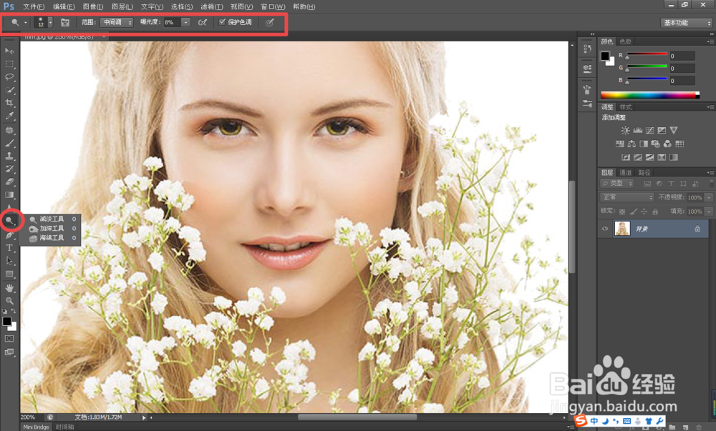716x431 pixels.
Task: Toggle the brush panel button in the options bar
Action: click(x=65, y=22)
